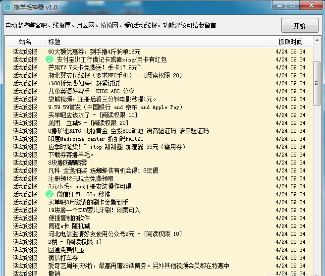The width and height of the screenshot is (325, 276).
Task: Select row 下载券客撸羊毛
Action: (159, 155)
